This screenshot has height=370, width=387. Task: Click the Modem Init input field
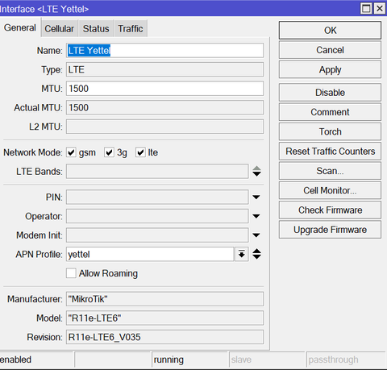pyautogui.click(x=157, y=235)
